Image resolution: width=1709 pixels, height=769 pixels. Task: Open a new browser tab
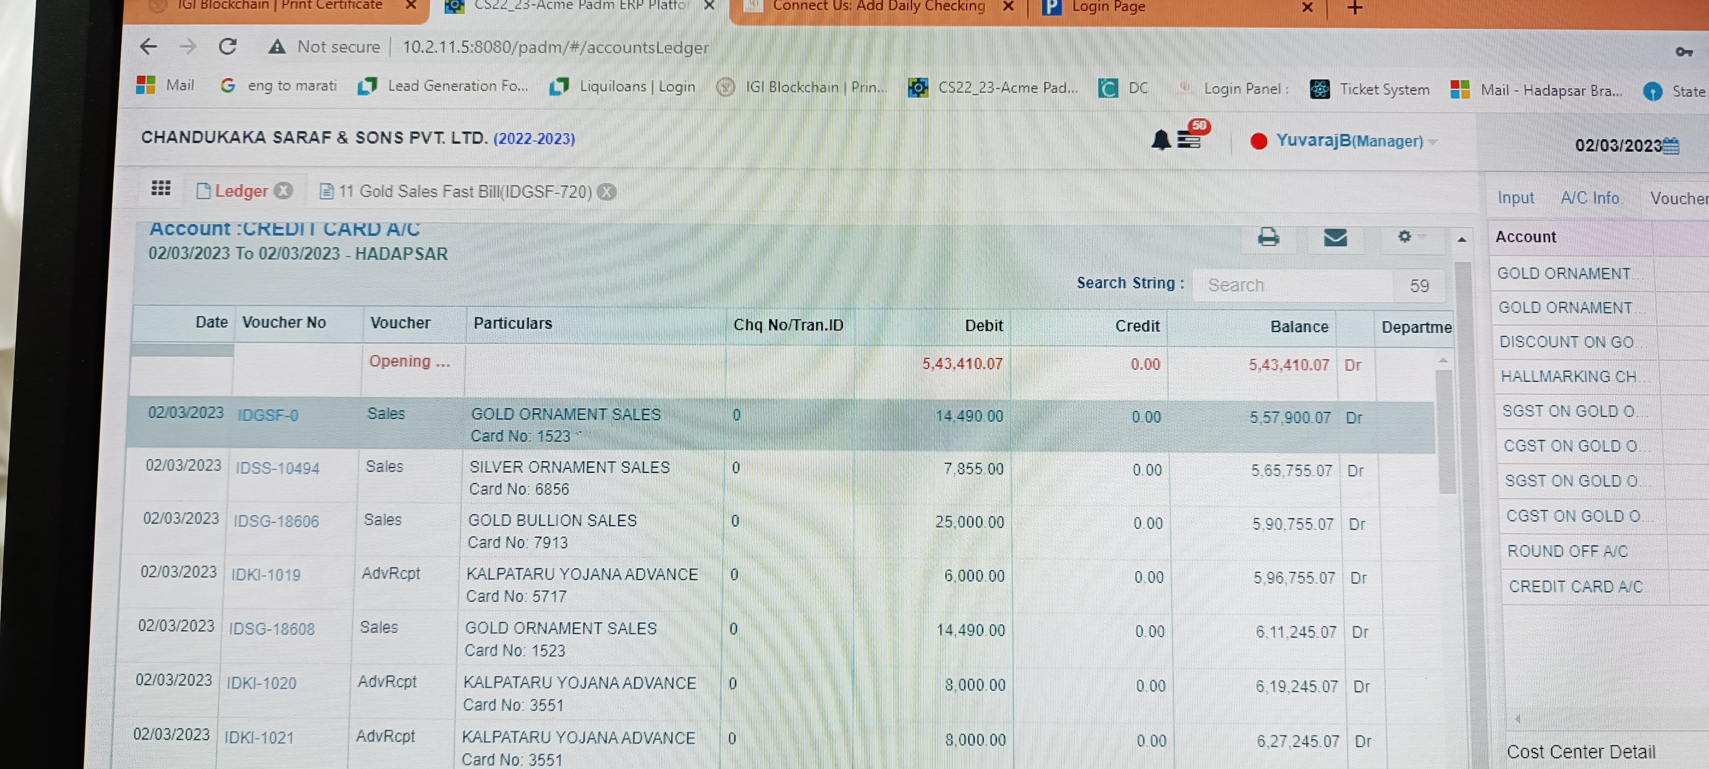tap(1355, 8)
